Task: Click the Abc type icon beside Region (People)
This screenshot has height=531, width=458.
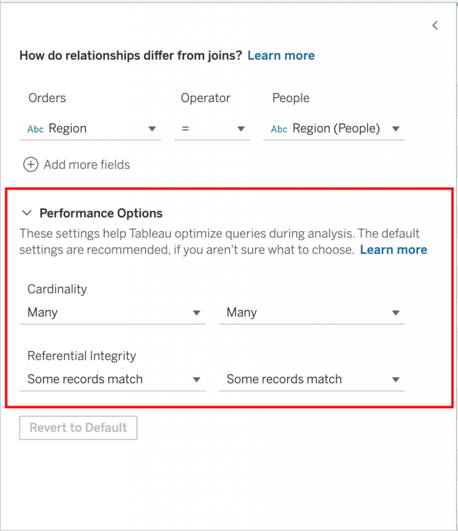Action: (x=279, y=129)
